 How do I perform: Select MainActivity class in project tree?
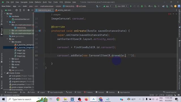(21, 28)
